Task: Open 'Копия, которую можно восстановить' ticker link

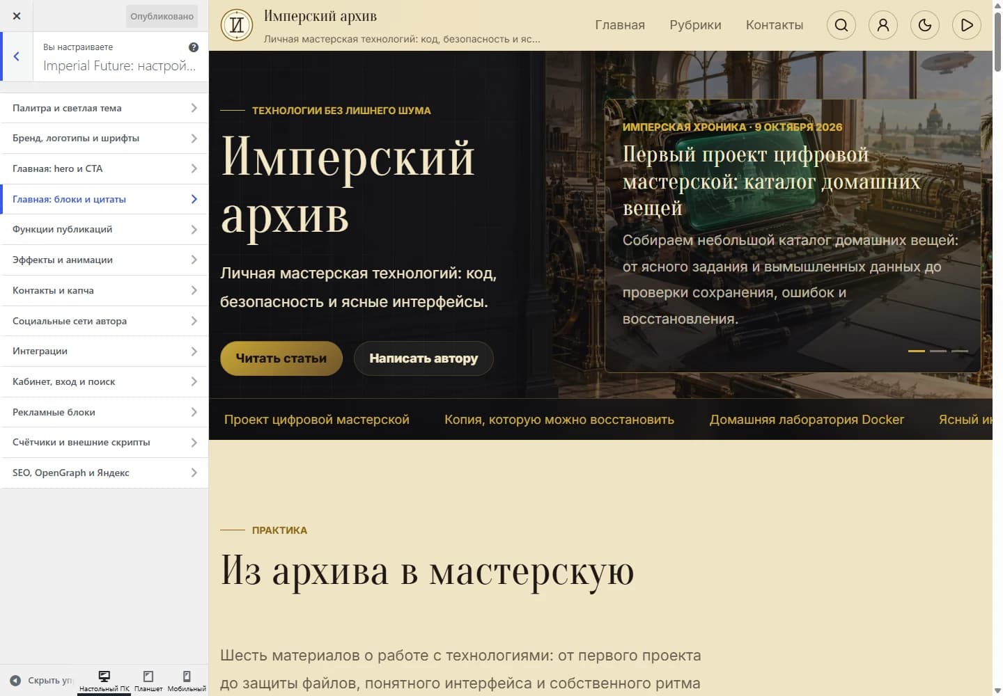Action: coord(559,420)
